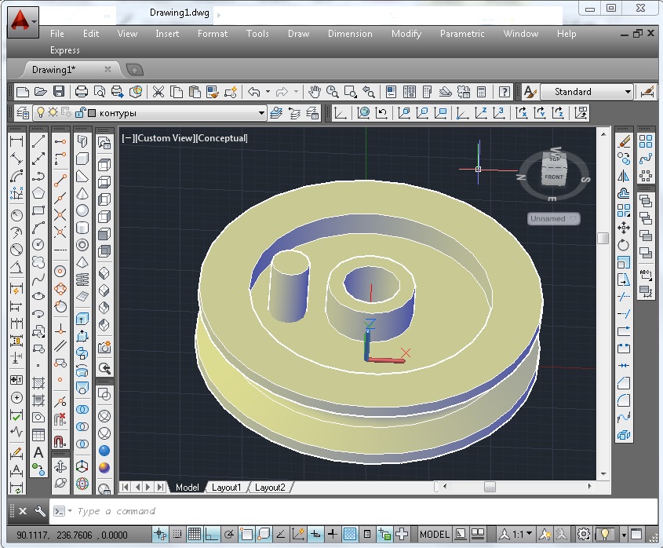663x548 pixels.
Task: Click the Undo arrow icon
Action: [x=253, y=91]
